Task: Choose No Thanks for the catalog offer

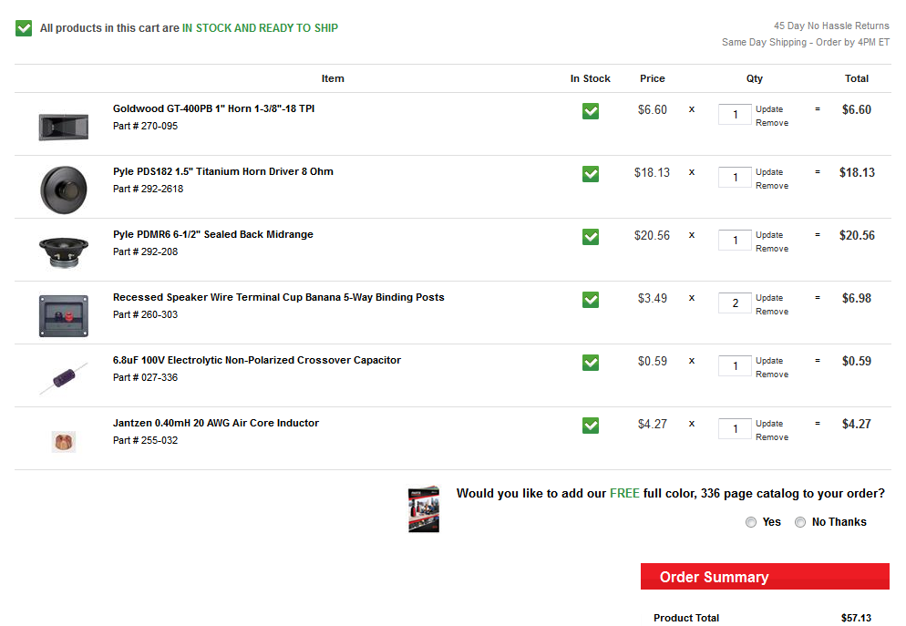Action: coord(800,522)
